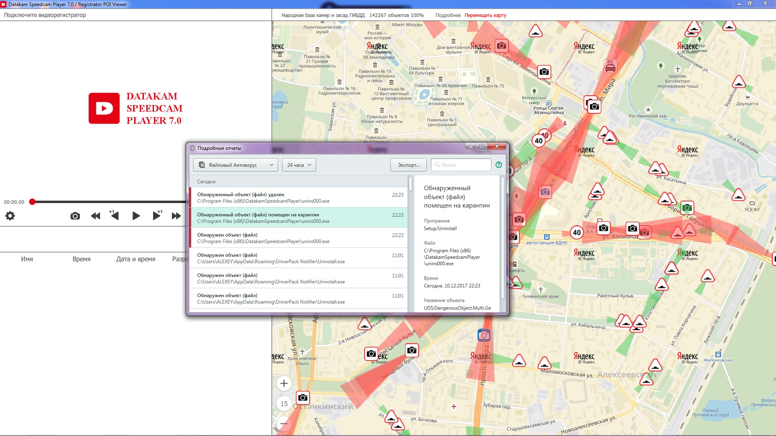Click the Экспорт... button
776x436 pixels.
tap(408, 165)
